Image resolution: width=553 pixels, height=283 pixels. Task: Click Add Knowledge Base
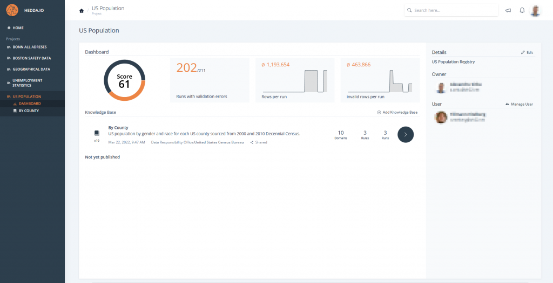pyautogui.click(x=397, y=112)
